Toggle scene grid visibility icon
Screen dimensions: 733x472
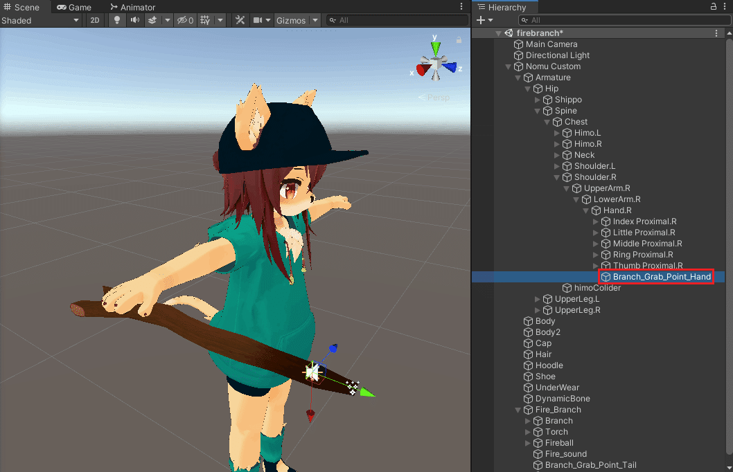[205, 20]
